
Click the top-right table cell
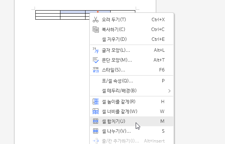(123, 12)
